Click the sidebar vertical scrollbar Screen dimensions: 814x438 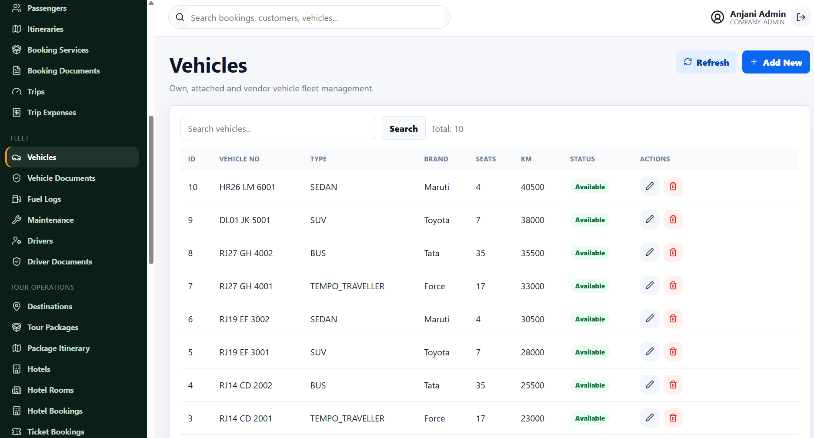point(151,190)
